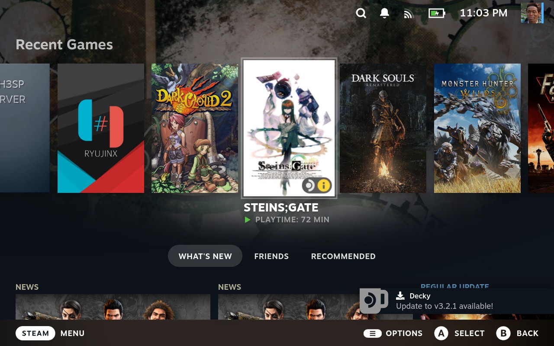The width and height of the screenshot is (554, 346).
Task: Select the Monster Hunter Wilds cover
Action: tap(477, 128)
